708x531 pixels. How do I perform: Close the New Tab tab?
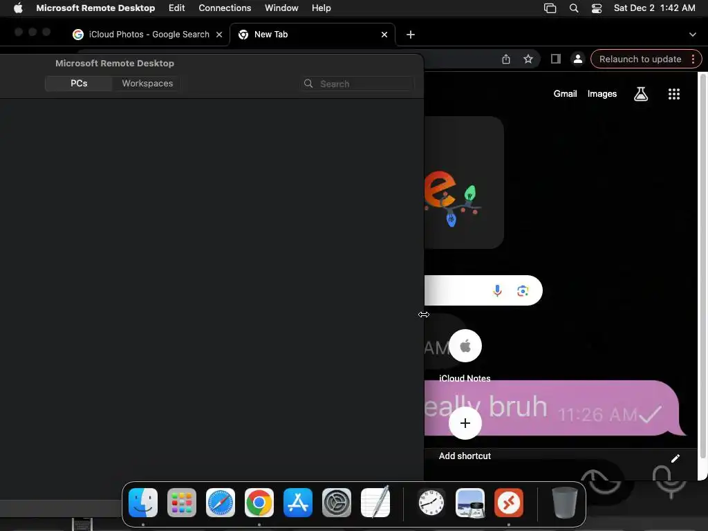(x=384, y=35)
